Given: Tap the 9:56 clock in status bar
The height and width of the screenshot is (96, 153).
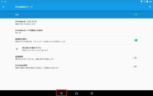Looking at the screenshot, I should pyautogui.click(x=150, y=2).
